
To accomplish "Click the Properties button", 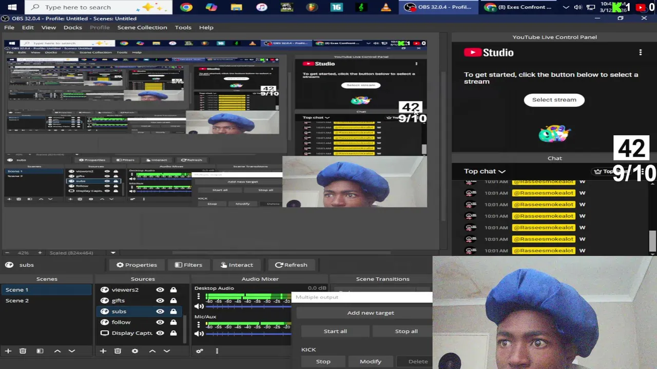I will click(x=137, y=265).
